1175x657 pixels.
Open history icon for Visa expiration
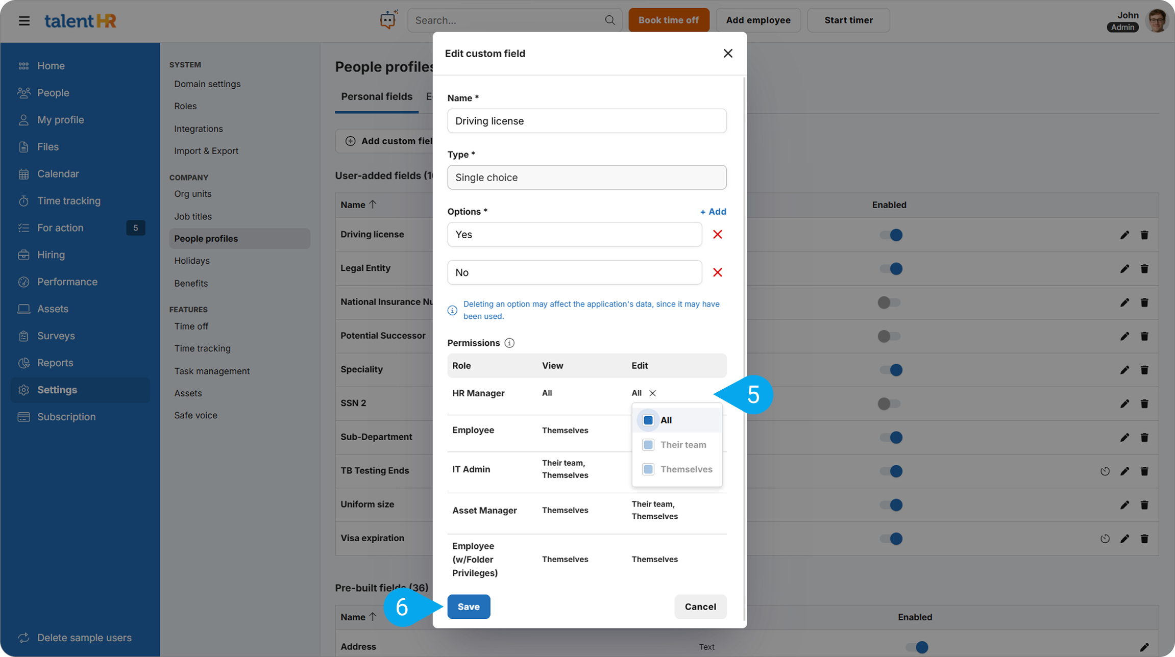[x=1105, y=539]
